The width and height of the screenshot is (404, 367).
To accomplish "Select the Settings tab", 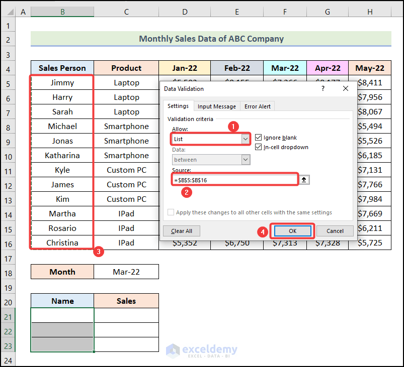I will (179, 106).
